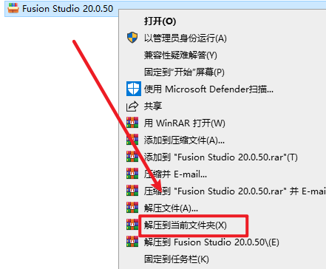
Task: Click the admin shield icon
Action: [132, 38]
